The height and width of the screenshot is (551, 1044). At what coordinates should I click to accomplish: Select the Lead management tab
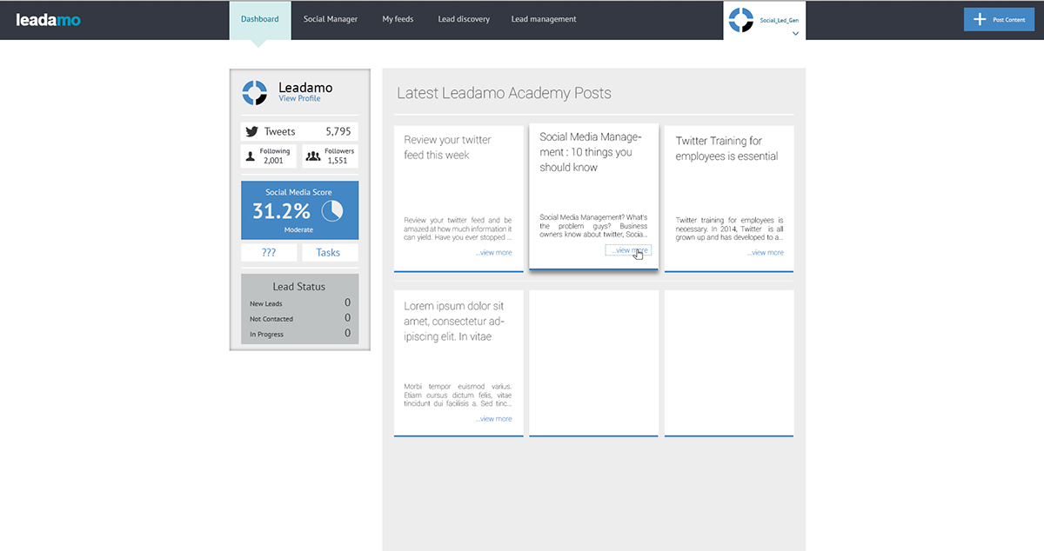coord(544,19)
